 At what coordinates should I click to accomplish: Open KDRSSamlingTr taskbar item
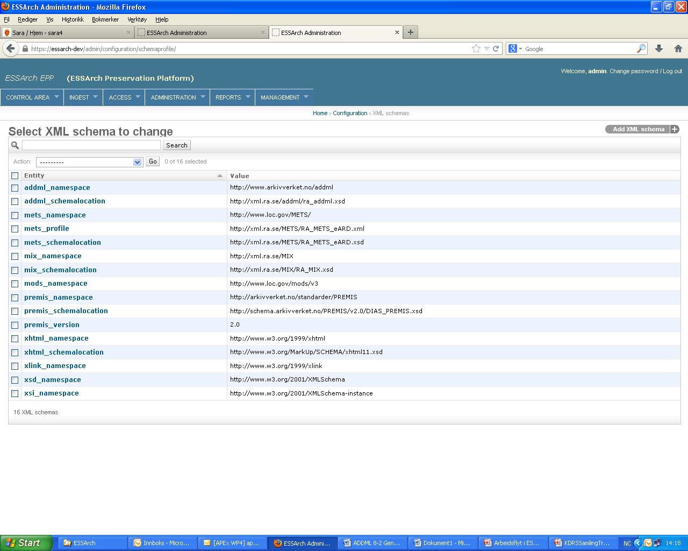583,543
